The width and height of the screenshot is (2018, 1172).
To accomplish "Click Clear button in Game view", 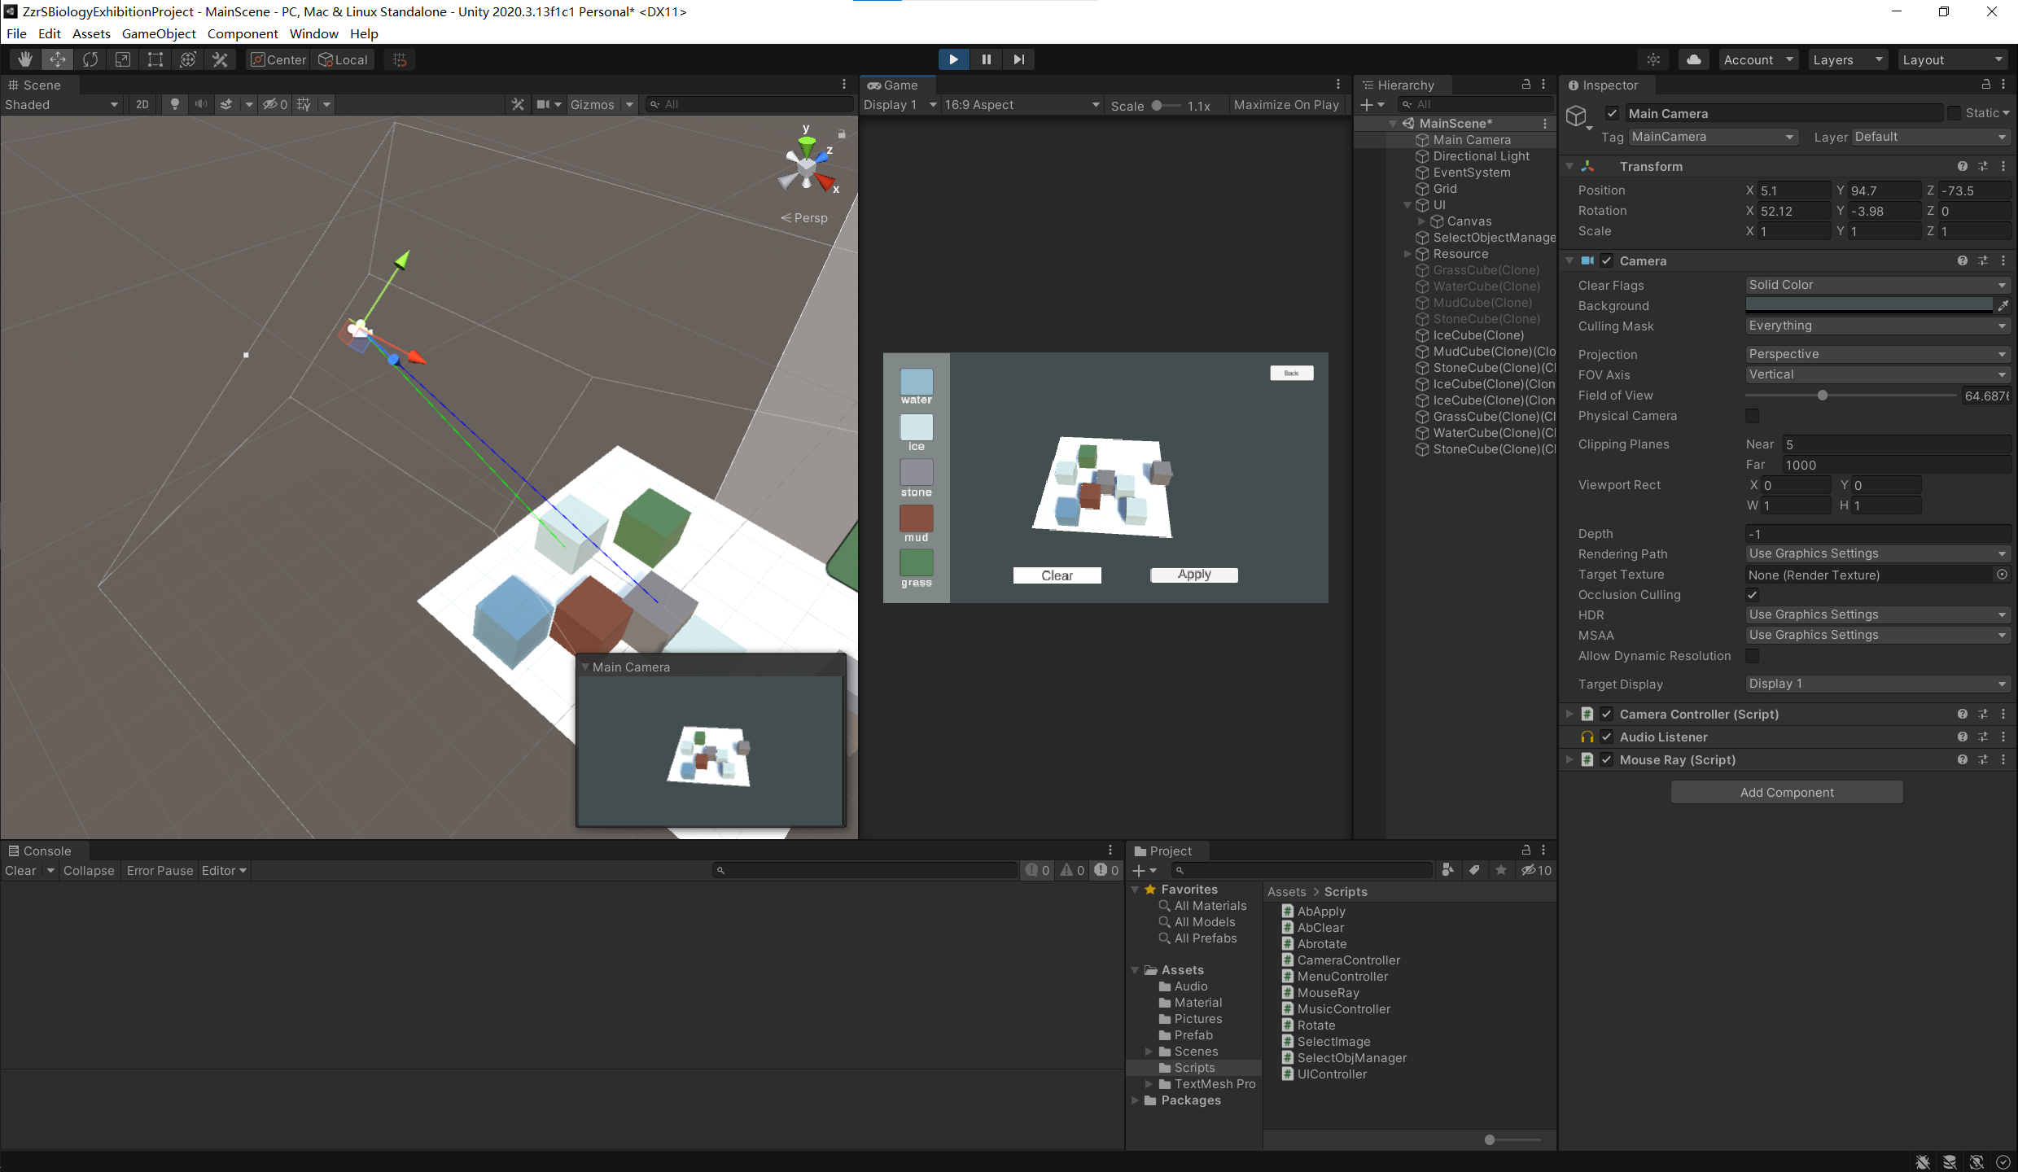I will [x=1057, y=575].
